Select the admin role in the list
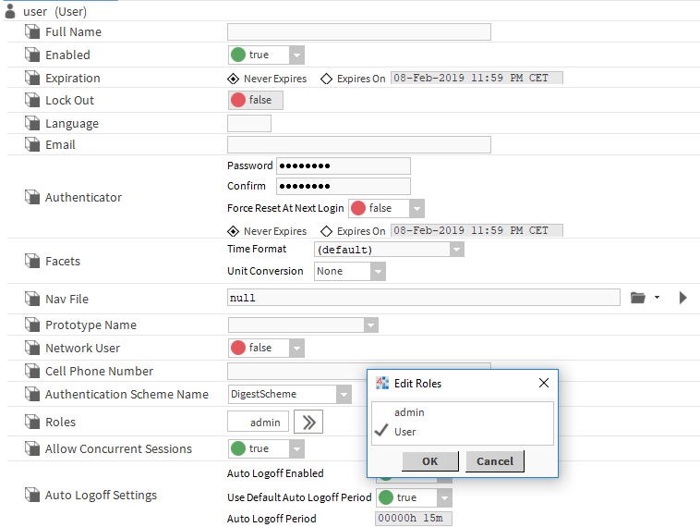 tap(409, 412)
